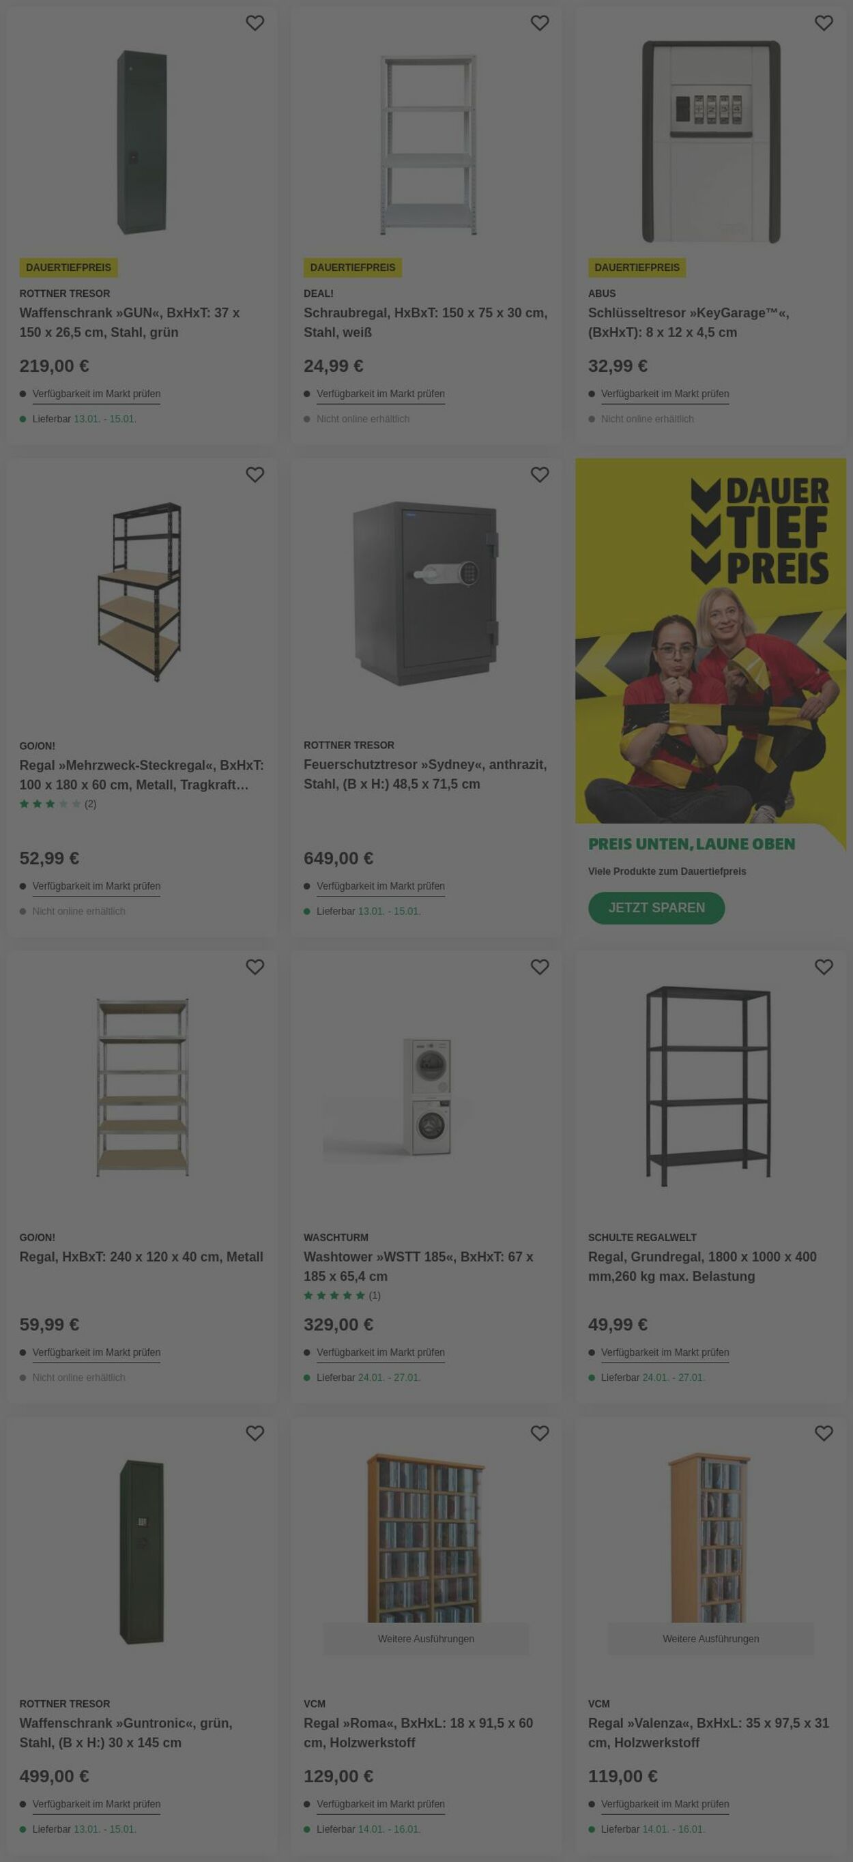The height and width of the screenshot is (1862, 853).
Task: Click the Washtower WSTT 185 product image
Action: point(426,1096)
